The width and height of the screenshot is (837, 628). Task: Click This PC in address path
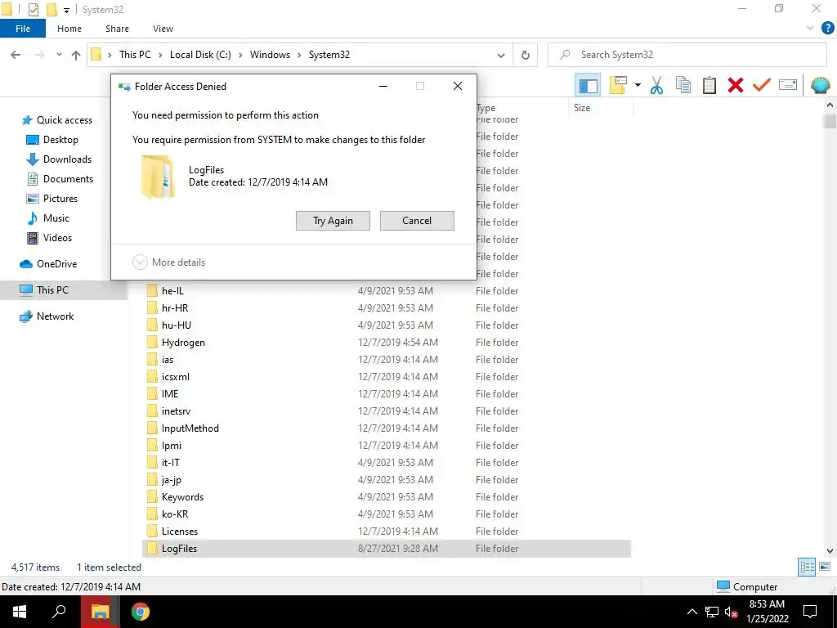pos(135,55)
